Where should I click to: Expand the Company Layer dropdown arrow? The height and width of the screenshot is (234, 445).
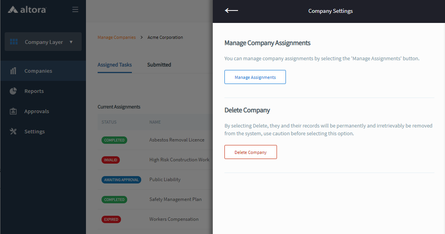[x=71, y=42]
